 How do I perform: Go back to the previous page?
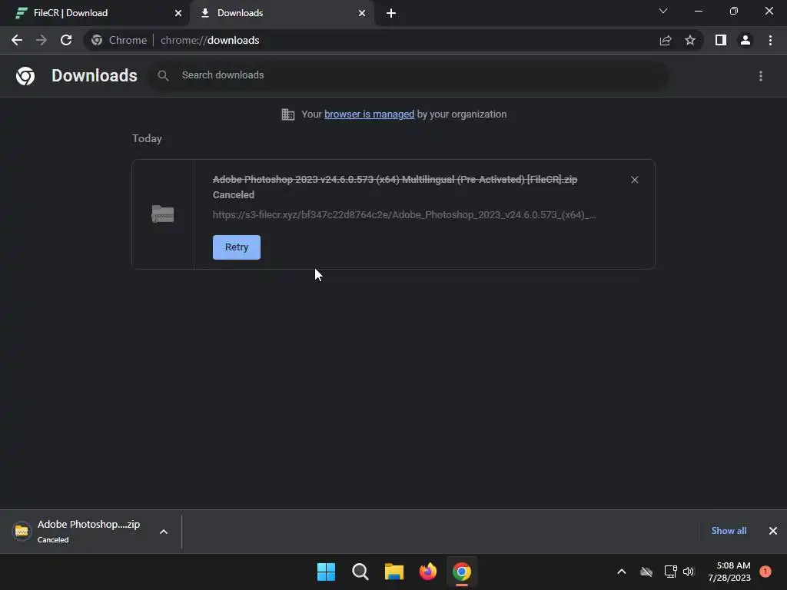(17, 40)
